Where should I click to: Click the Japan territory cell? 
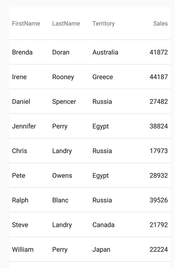(101, 249)
